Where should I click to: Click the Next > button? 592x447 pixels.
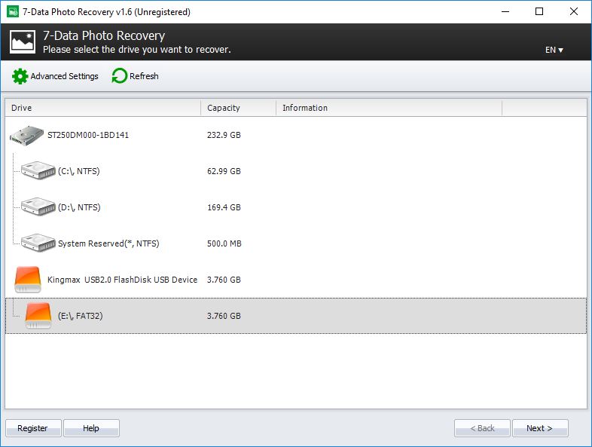coord(540,428)
